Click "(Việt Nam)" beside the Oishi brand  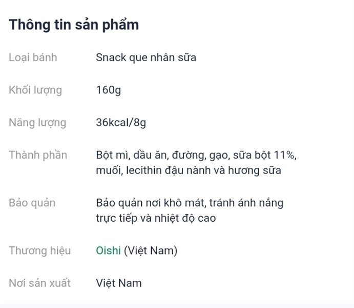151,251
